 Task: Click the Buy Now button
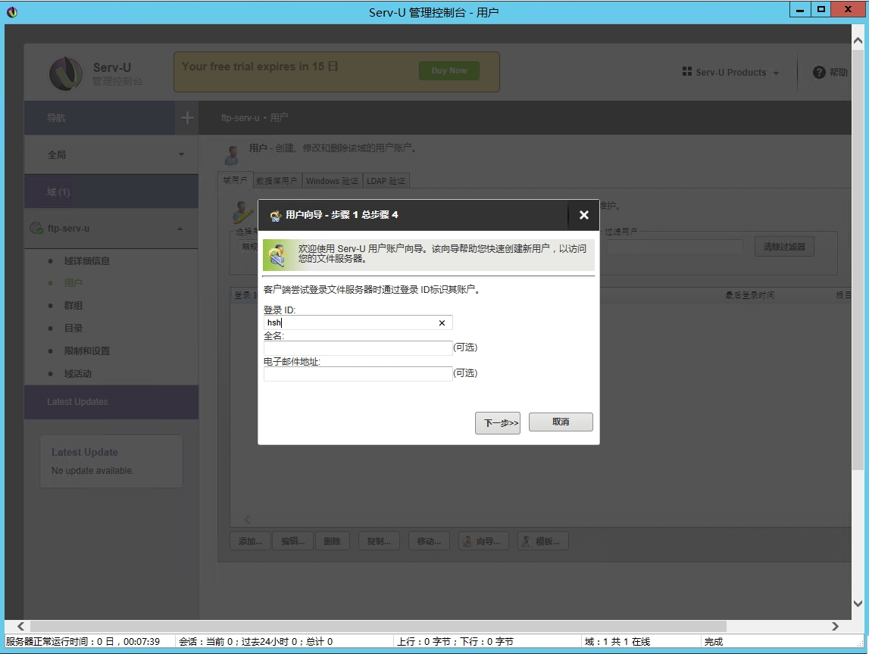point(449,71)
